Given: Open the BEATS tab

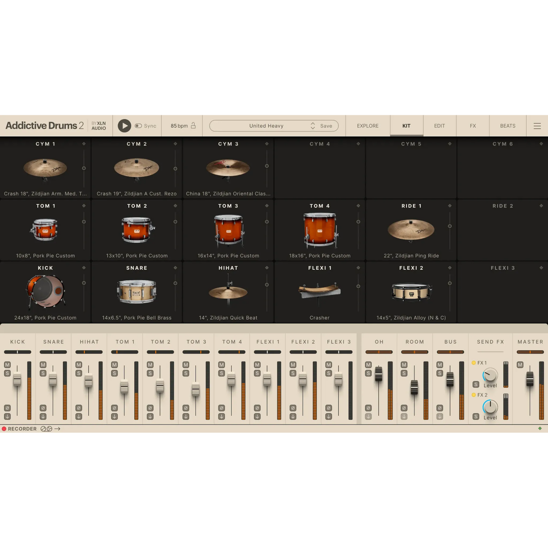Looking at the screenshot, I should pyautogui.click(x=507, y=126).
